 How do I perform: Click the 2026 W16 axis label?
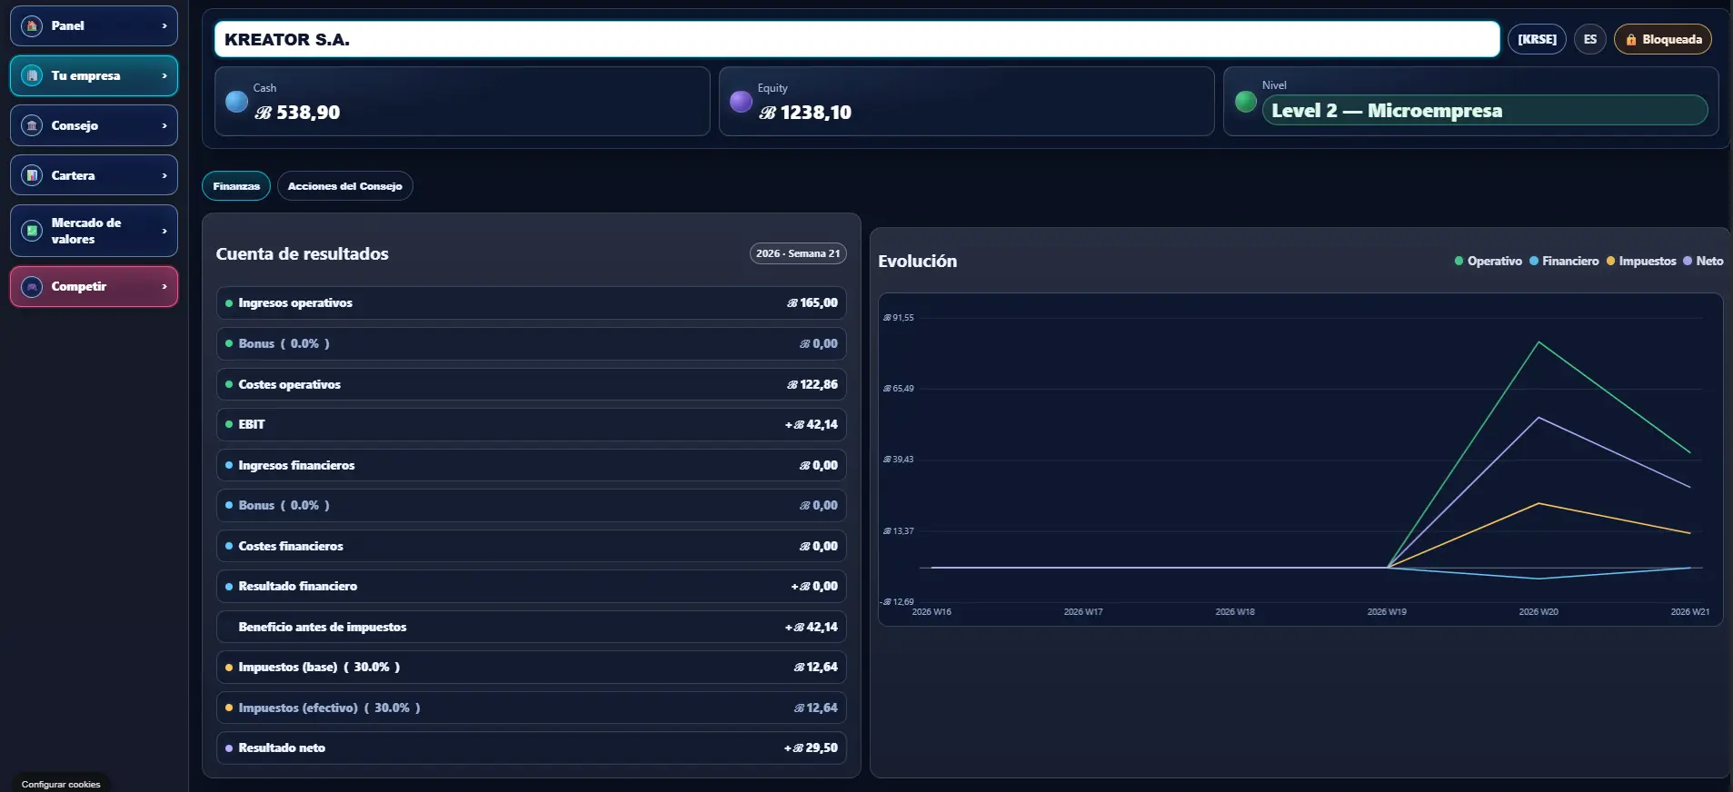pyautogui.click(x=931, y=612)
